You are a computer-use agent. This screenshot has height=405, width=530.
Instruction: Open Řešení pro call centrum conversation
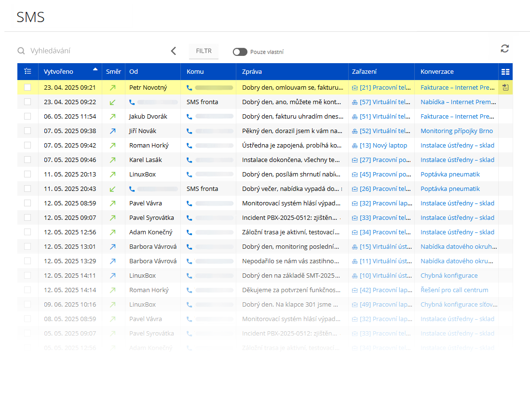pos(454,290)
